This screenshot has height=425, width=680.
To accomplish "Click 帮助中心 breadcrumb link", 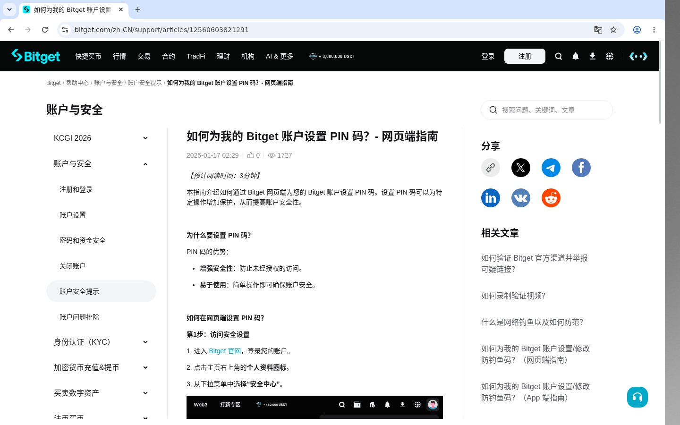I will pos(77,83).
